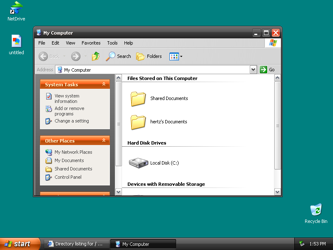This screenshot has height=250, width=333.
Task: Click the green Go arrow icon
Action: point(263,70)
